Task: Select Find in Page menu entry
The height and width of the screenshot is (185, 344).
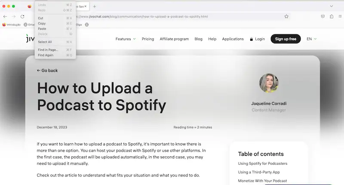Action: tap(48, 50)
